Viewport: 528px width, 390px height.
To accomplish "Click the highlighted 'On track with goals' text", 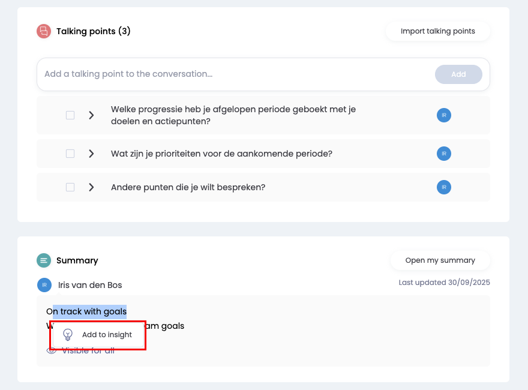I will point(89,311).
